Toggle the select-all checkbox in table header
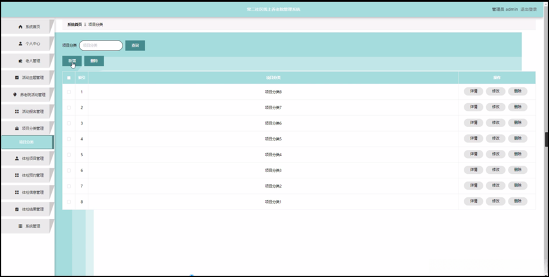 coord(69,78)
